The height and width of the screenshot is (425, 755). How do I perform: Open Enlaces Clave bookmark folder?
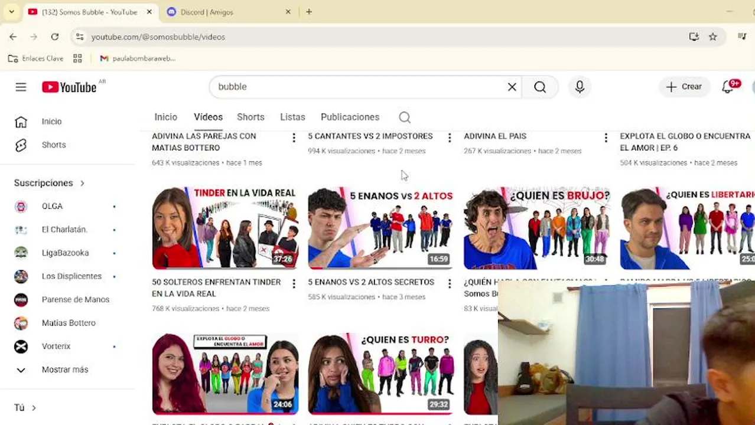tap(36, 58)
